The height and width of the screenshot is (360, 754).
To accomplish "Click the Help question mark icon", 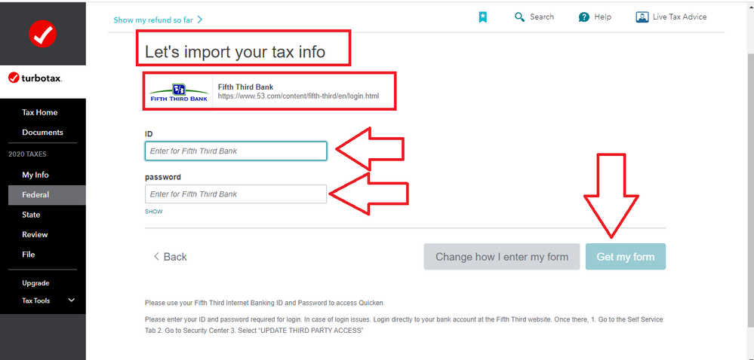I will coord(583,17).
